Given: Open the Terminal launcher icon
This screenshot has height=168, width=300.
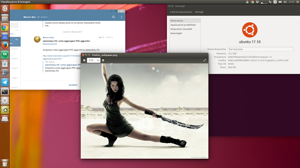Looking at the screenshot, I should click(x=5, y=91).
